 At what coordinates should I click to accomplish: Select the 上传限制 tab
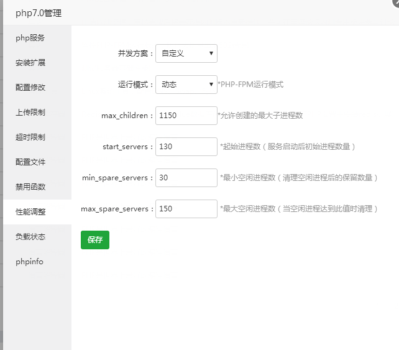[37, 113]
